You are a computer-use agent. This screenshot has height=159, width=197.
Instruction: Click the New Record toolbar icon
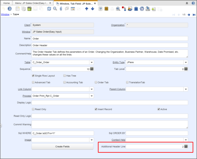coord(18,9)
